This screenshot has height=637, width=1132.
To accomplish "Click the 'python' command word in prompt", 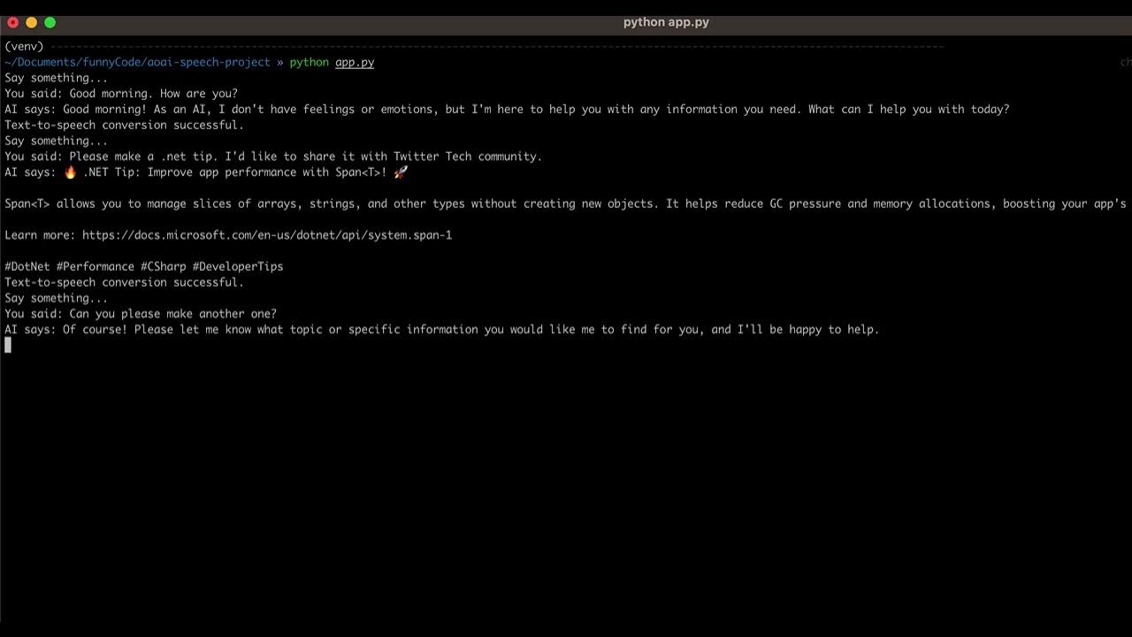I will [310, 63].
